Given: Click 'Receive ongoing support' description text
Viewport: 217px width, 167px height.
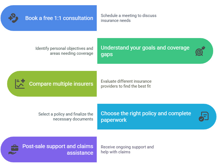Looking at the screenshot, I should pos(127,149).
